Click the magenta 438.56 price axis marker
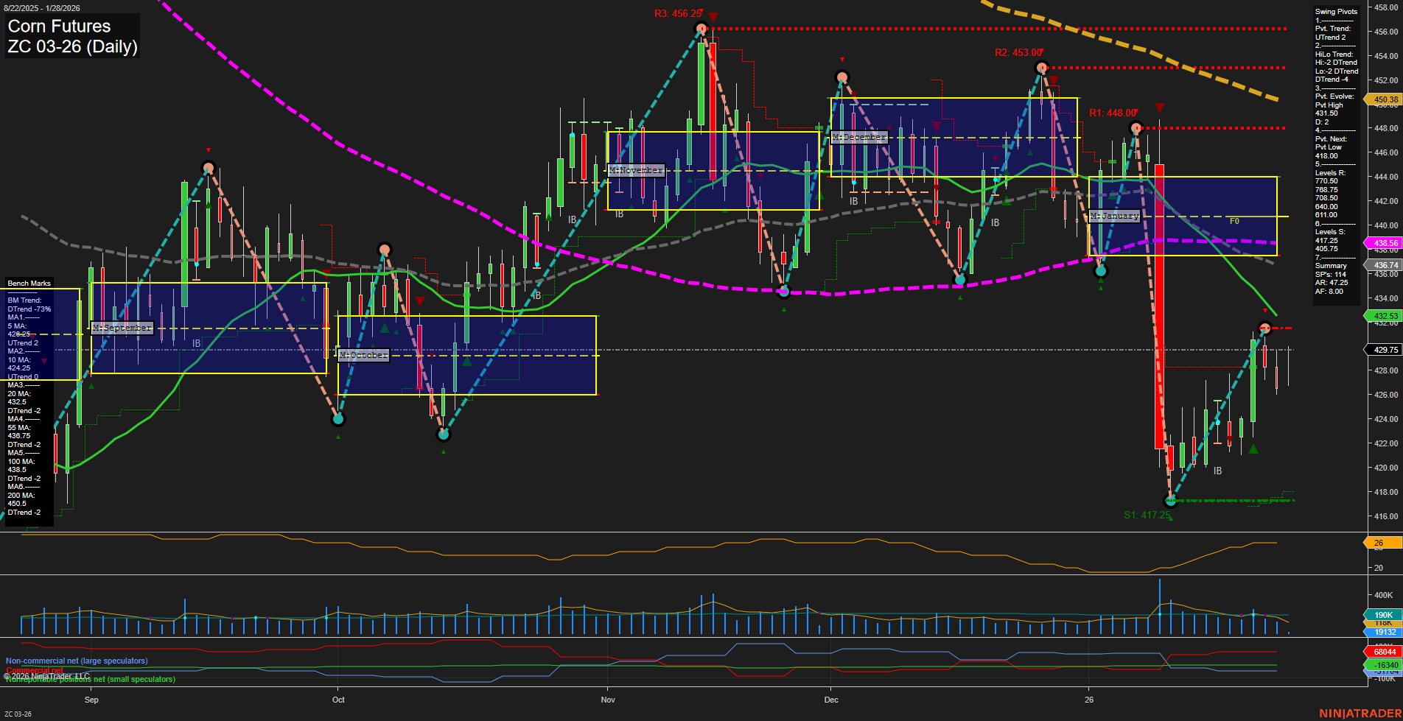Image resolution: width=1403 pixels, height=721 pixels. tap(1384, 243)
